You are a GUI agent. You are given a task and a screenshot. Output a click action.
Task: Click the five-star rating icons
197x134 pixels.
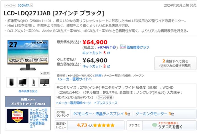point(103,125)
